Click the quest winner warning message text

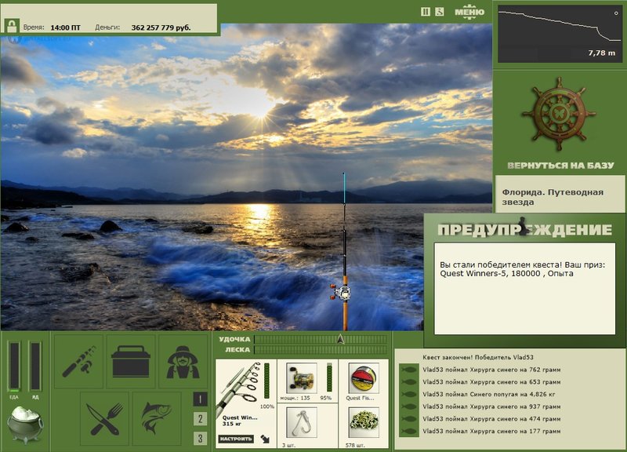coord(522,269)
